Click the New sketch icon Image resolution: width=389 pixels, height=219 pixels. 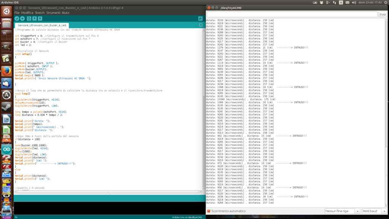coord(29,19)
